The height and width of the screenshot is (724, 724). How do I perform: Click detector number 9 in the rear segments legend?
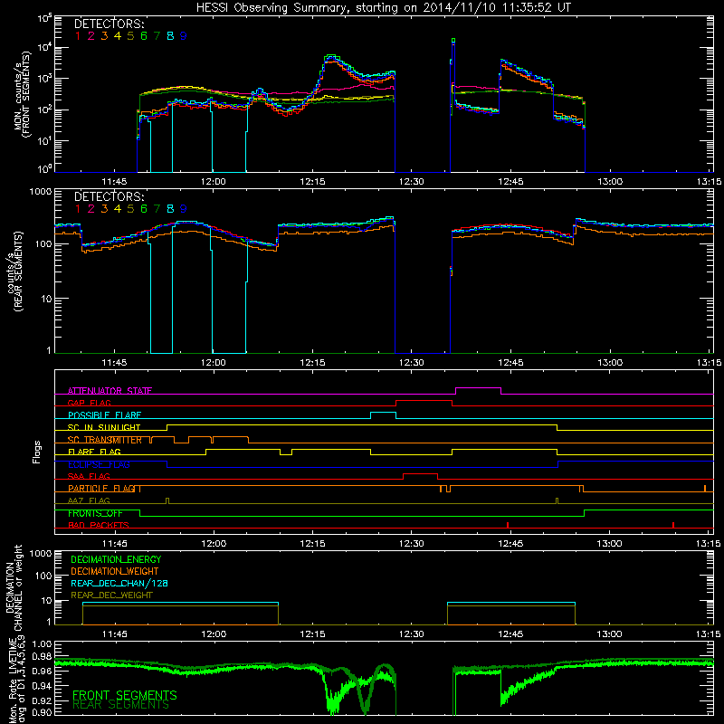click(184, 209)
